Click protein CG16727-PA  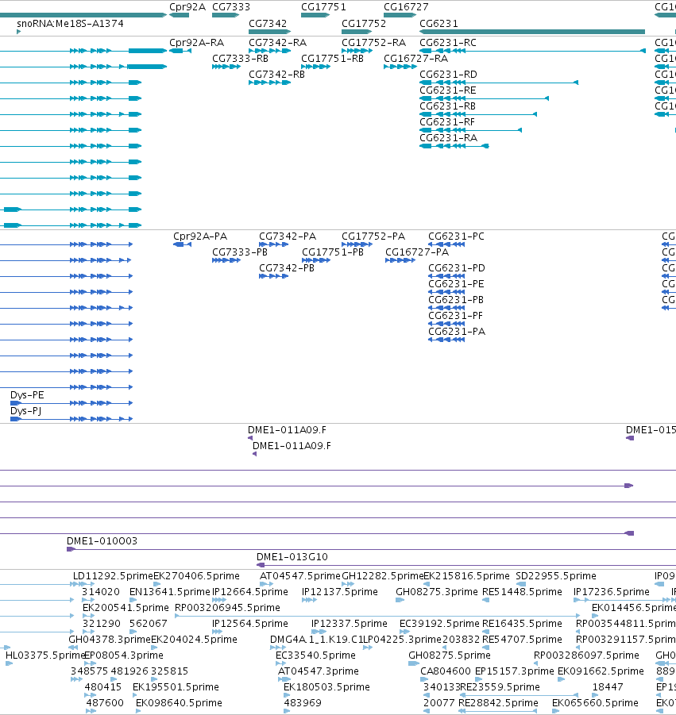pos(417,252)
